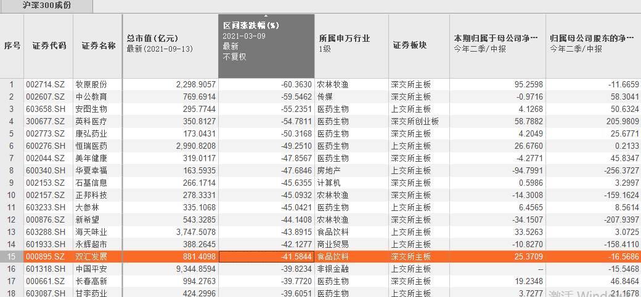Select the 康弘药业 name cell
641x297 pixels.
(98, 133)
